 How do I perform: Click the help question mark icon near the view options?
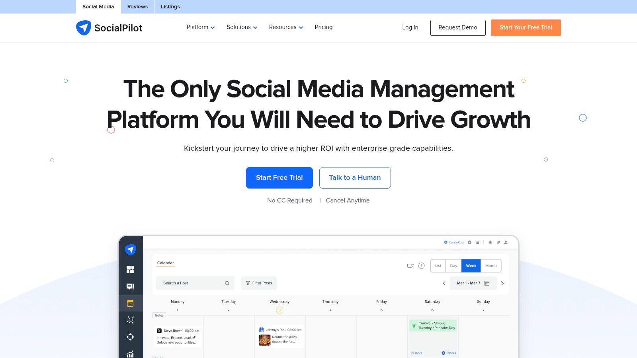pyautogui.click(x=421, y=266)
